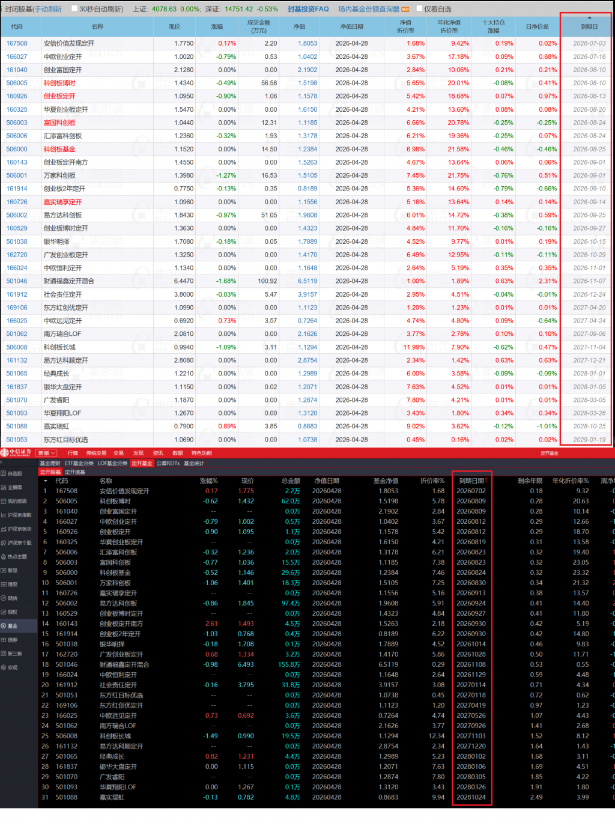Open 宏观 in the left sidebar
This screenshot has height=826, width=615.
10,667
